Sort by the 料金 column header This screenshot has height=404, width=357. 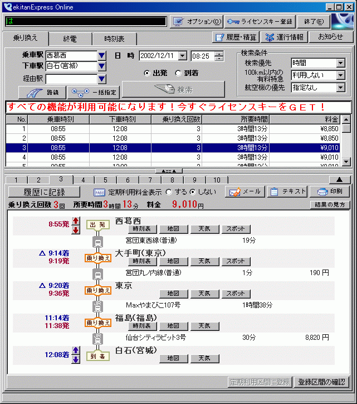[305, 119]
